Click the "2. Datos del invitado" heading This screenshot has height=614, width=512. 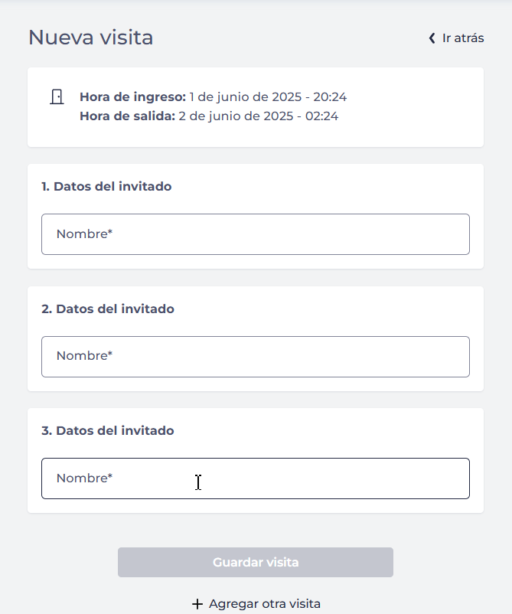[108, 309]
